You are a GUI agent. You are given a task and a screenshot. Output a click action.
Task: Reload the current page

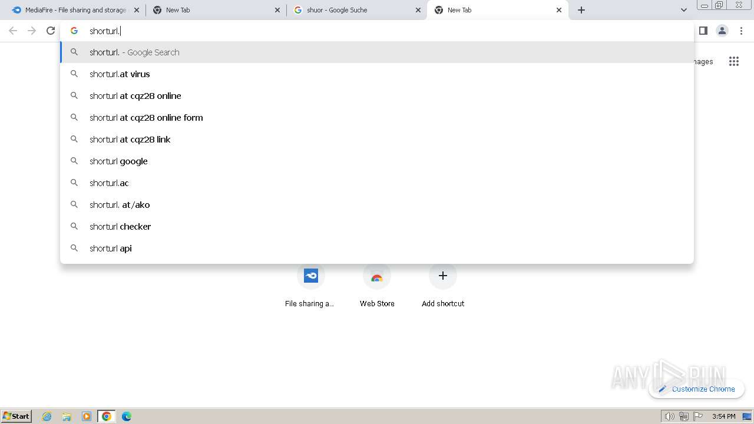click(x=51, y=31)
